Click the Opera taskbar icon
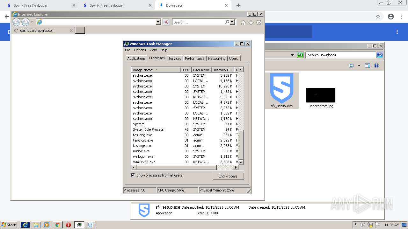Viewport: 408px width, 229px height. click(x=68, y=225)
